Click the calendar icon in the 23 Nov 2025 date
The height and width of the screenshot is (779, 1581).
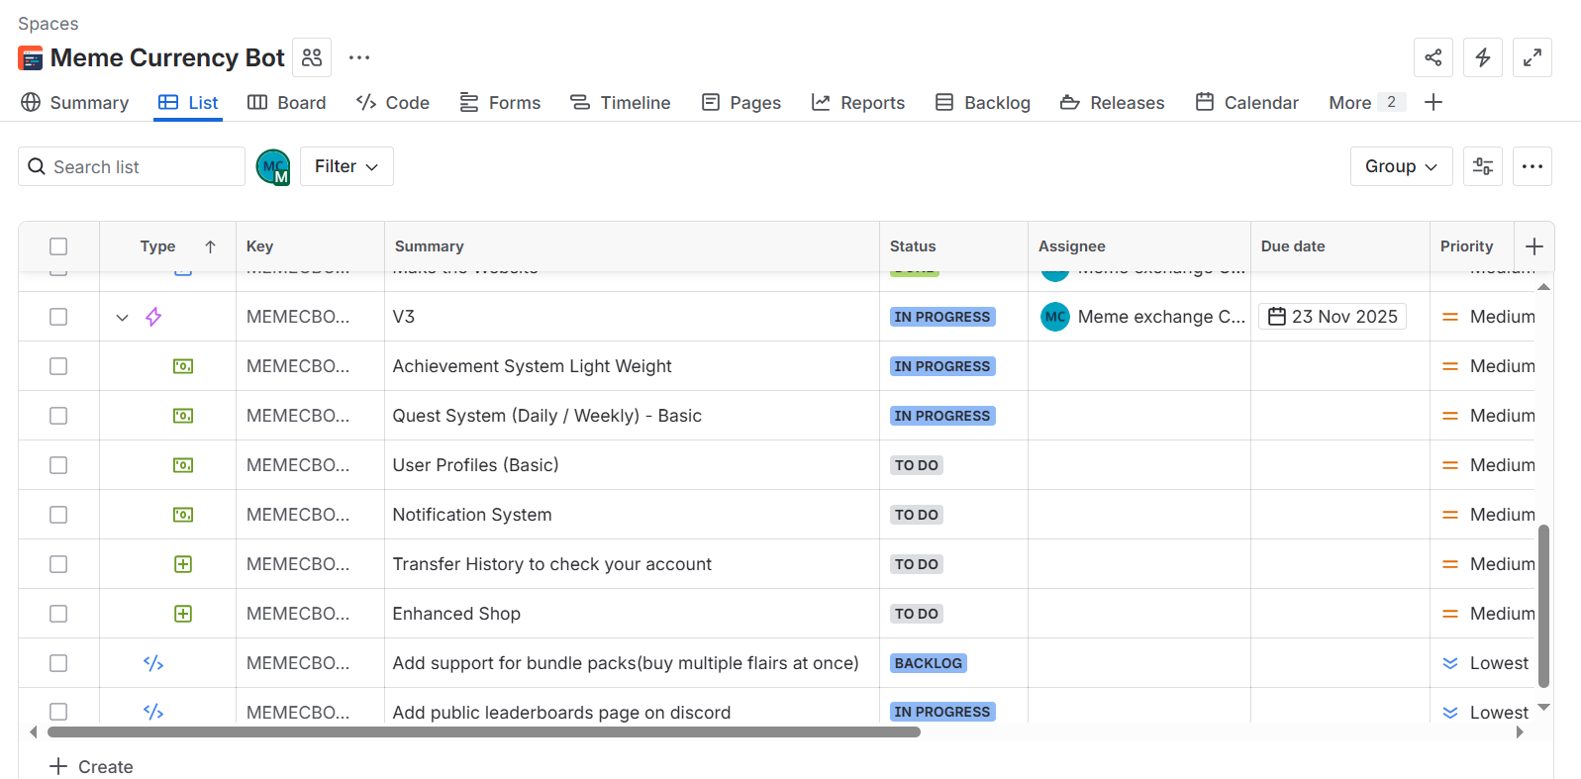point(1277,317)
